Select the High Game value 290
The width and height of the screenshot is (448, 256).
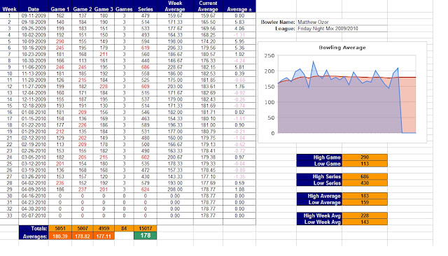365,157
